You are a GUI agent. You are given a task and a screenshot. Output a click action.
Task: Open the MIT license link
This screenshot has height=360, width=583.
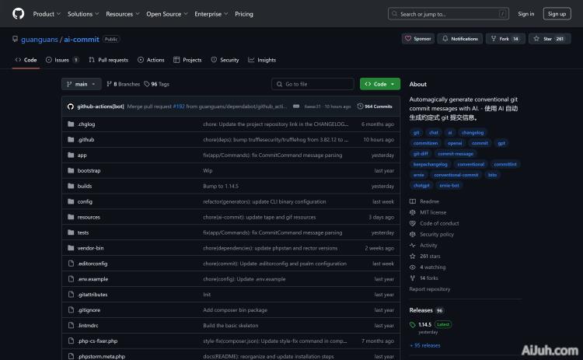click(433, 212)
